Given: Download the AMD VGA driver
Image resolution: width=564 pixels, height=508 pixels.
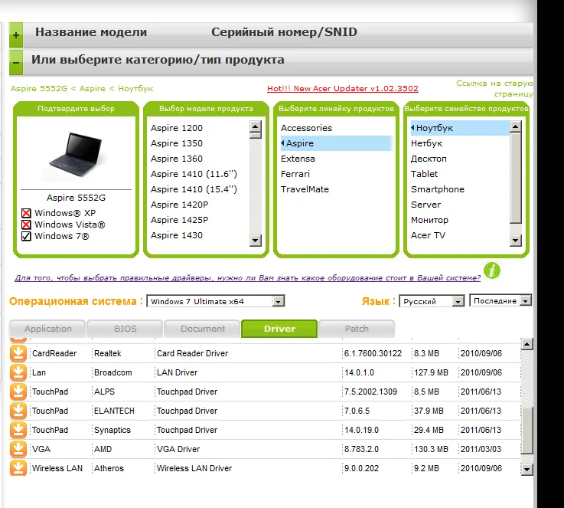Looking at the screenshot, I should point(18,449).
